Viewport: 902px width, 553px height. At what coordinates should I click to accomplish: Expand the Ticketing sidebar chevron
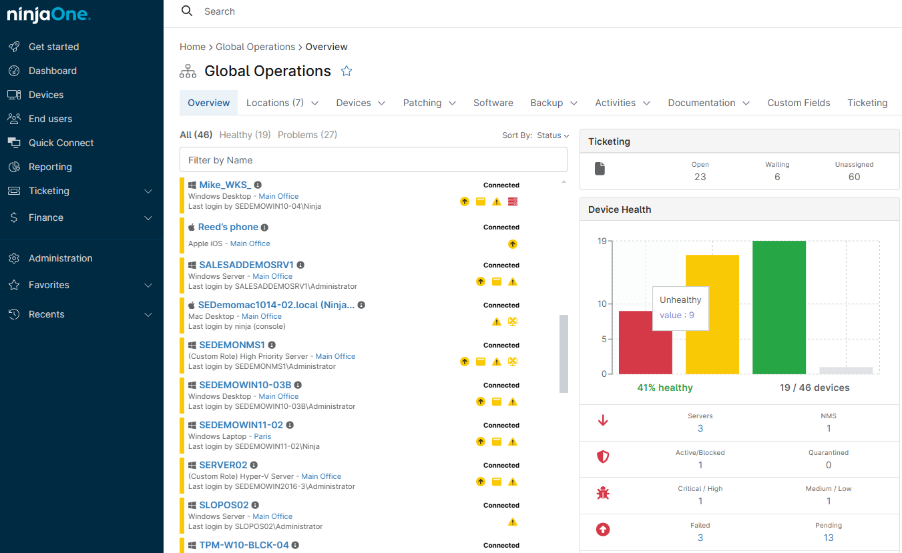pos(148,191)
